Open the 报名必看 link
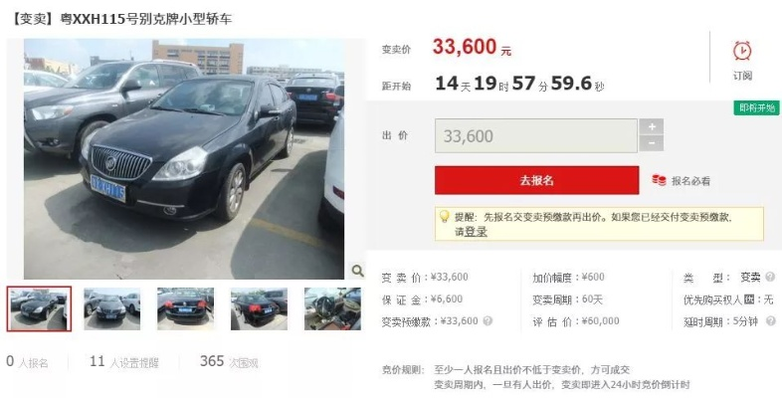 690,181
